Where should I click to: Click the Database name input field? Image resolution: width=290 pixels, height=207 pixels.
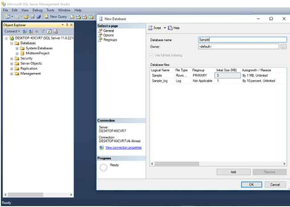click(242, 40)
